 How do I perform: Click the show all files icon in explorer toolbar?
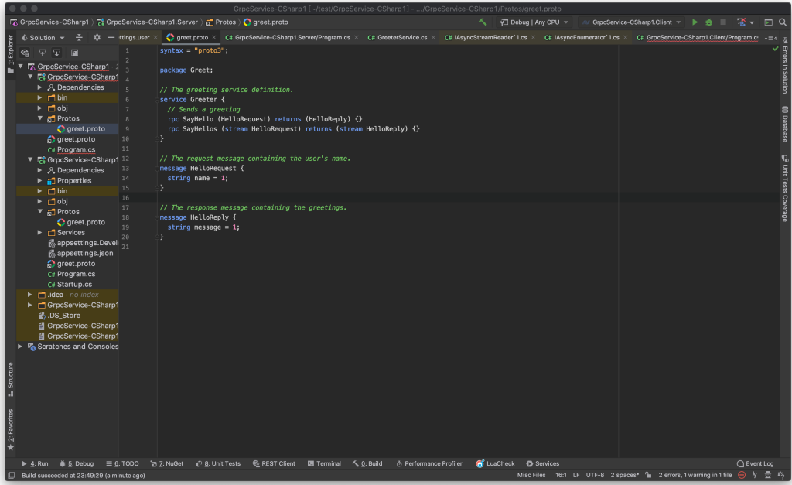[x=25, y=53]
